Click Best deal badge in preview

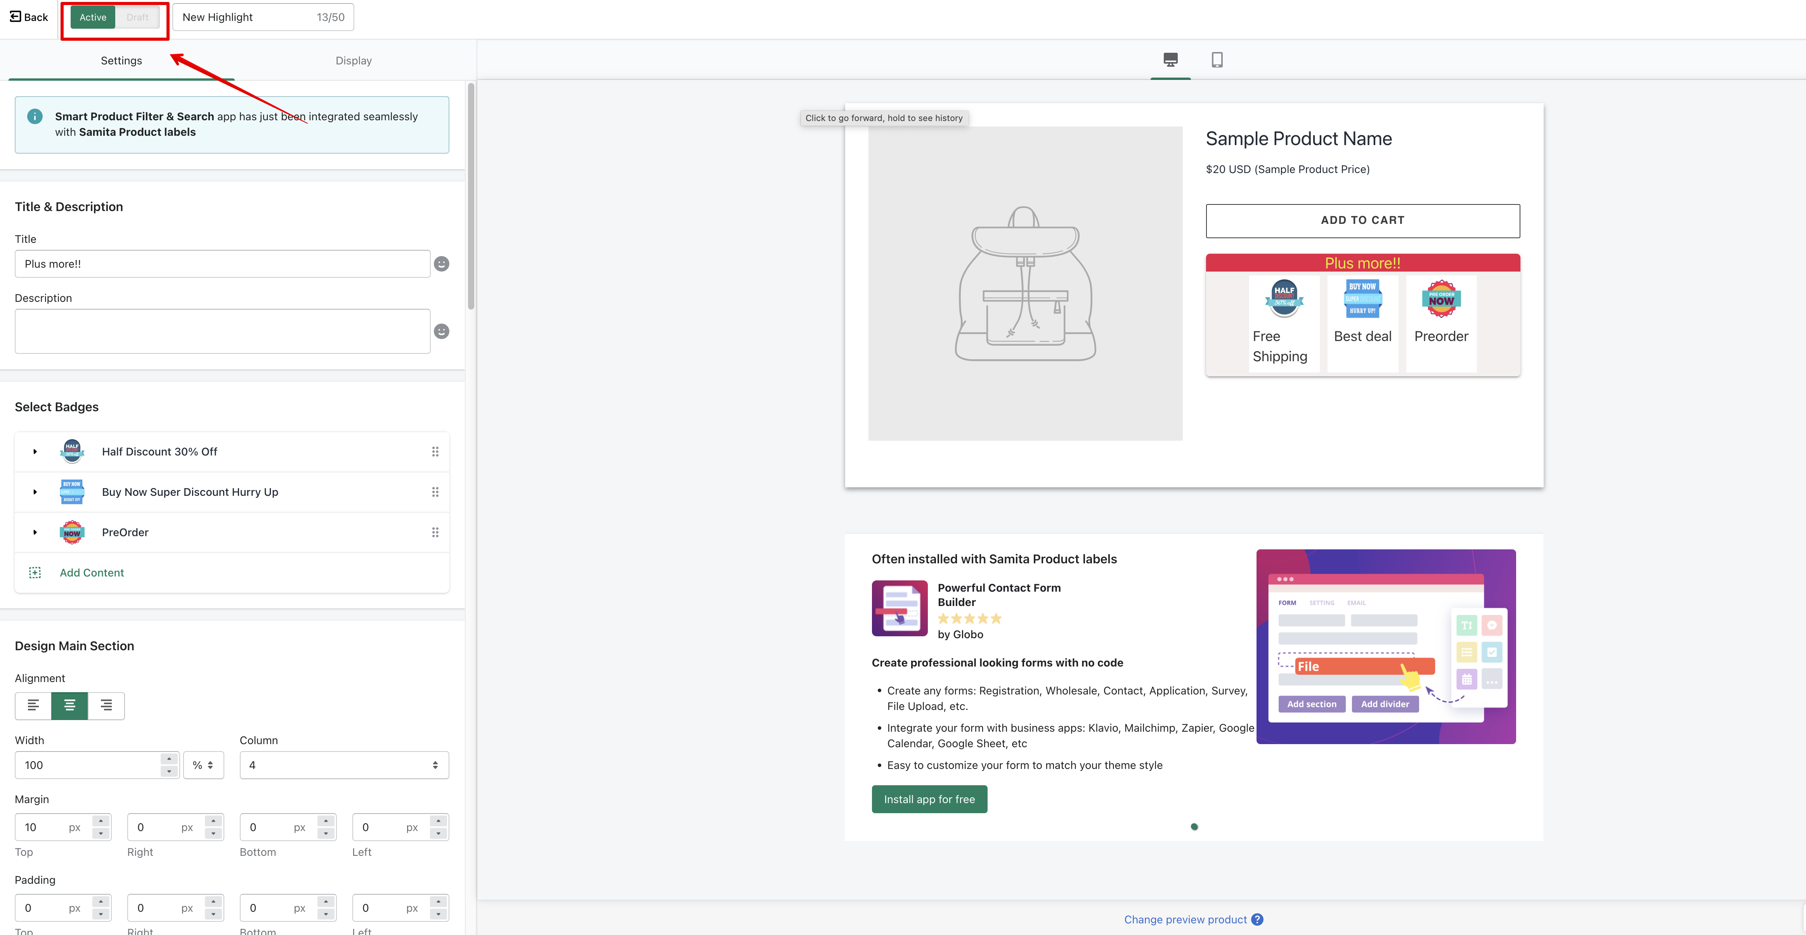(x=1362, y=323)
